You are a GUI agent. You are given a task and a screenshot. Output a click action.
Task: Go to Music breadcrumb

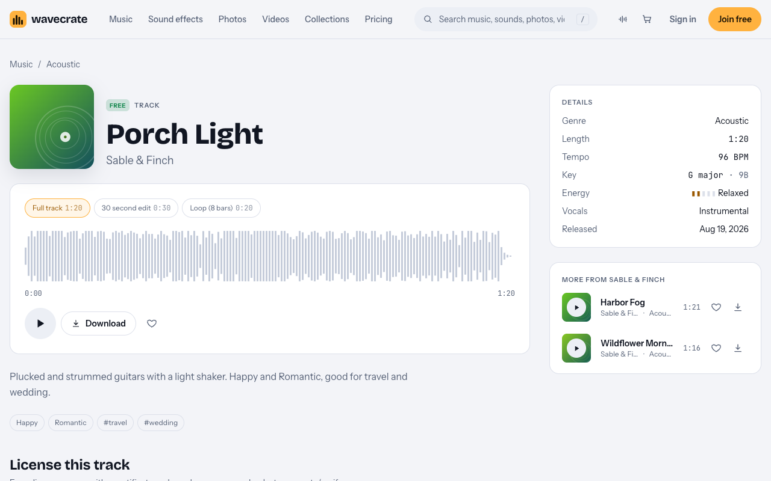(x=21, y=64)
